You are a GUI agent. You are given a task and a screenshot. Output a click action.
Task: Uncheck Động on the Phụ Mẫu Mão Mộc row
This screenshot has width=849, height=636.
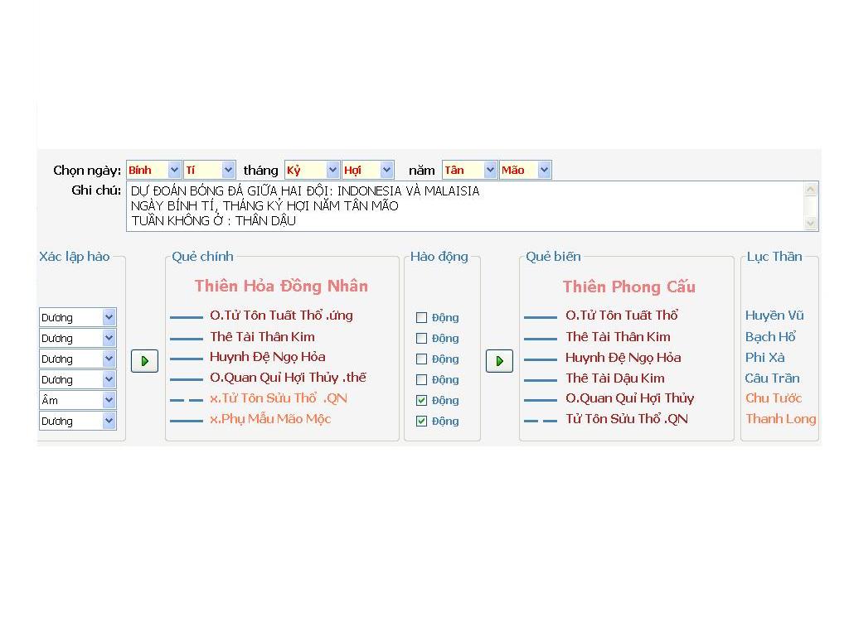pos(421,421)
